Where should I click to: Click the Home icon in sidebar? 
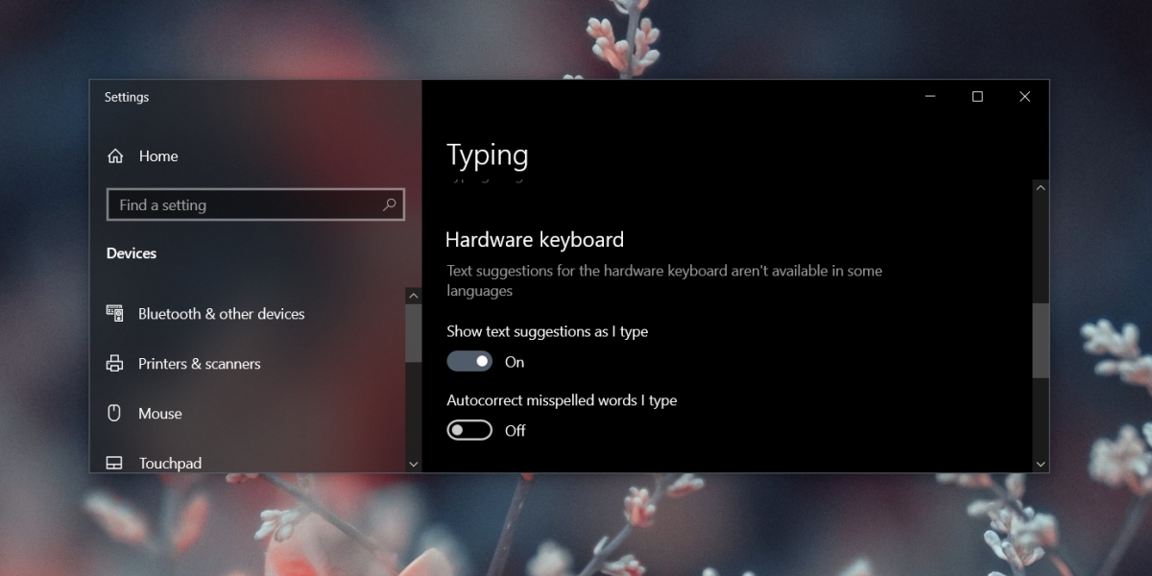(115, 156)
